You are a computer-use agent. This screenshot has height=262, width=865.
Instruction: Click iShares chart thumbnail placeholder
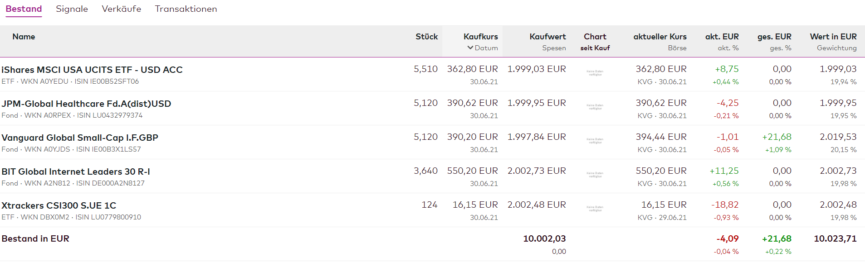tap(595, 73)
